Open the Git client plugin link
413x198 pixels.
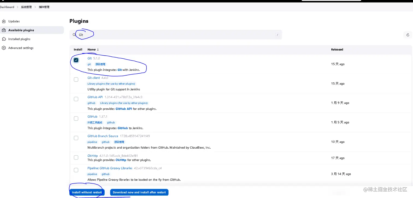pyautogui.click(x=94, y=78)
